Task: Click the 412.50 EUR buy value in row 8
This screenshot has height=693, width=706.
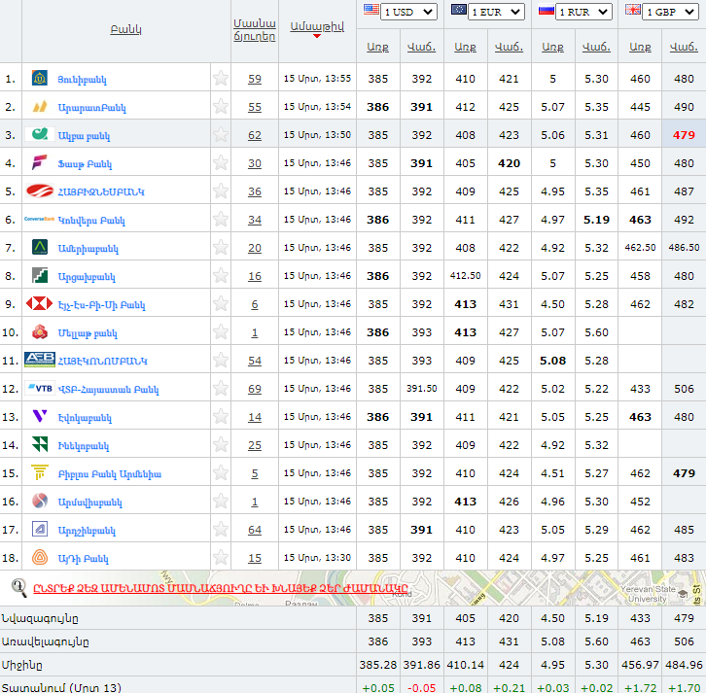Action: [x=465, y=275]
